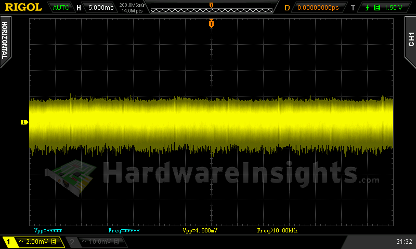Click the cyan Freq=***** measurement
This screenshot has height=249, width=416.
pos(124,230)
